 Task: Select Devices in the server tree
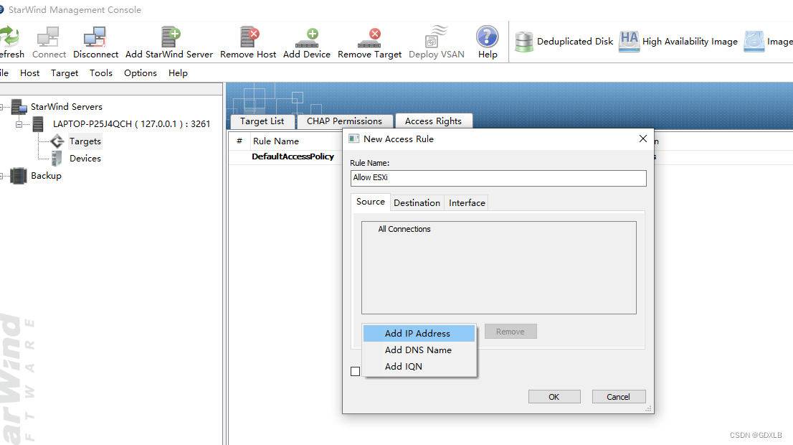85,159
